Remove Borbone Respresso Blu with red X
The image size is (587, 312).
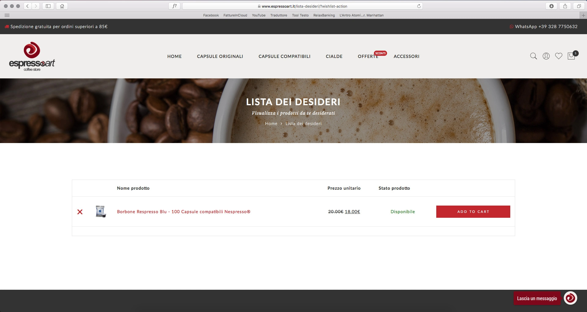pyautogui.click(x=80, y=212)
